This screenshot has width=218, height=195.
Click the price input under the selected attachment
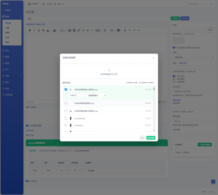pos(76,96)
